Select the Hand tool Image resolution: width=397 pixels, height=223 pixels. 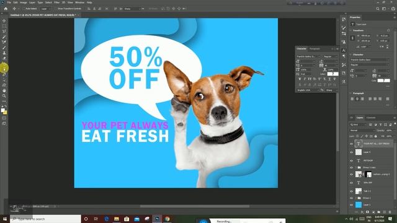4,90
